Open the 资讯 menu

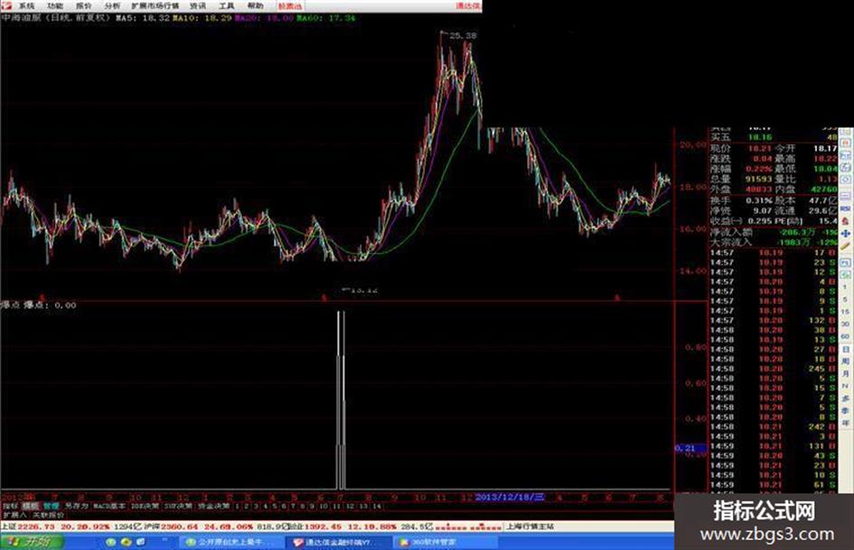coord(197,6)
